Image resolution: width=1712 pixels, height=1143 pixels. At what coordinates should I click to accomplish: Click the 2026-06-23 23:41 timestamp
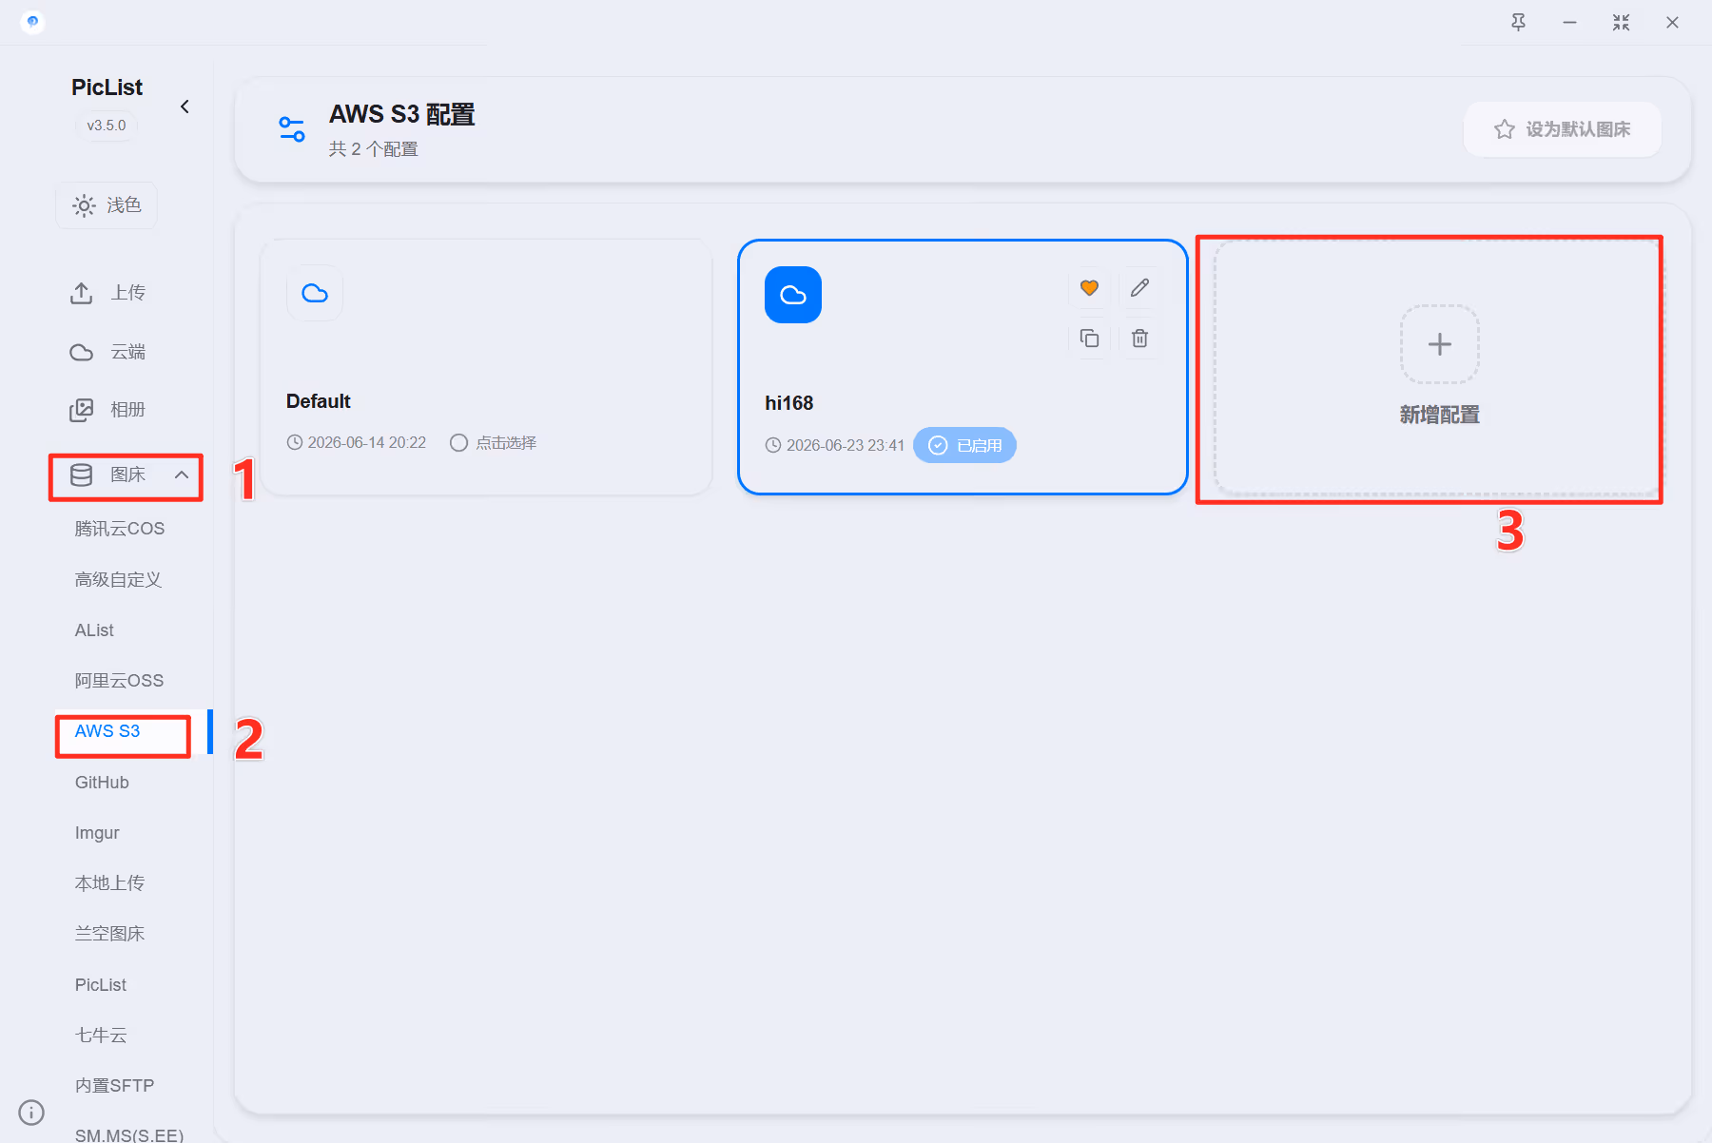[x=846, y=446]
